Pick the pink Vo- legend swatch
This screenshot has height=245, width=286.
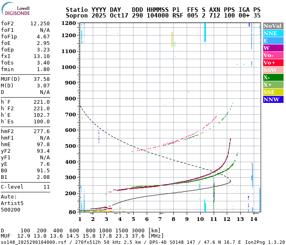pos(273,55)
